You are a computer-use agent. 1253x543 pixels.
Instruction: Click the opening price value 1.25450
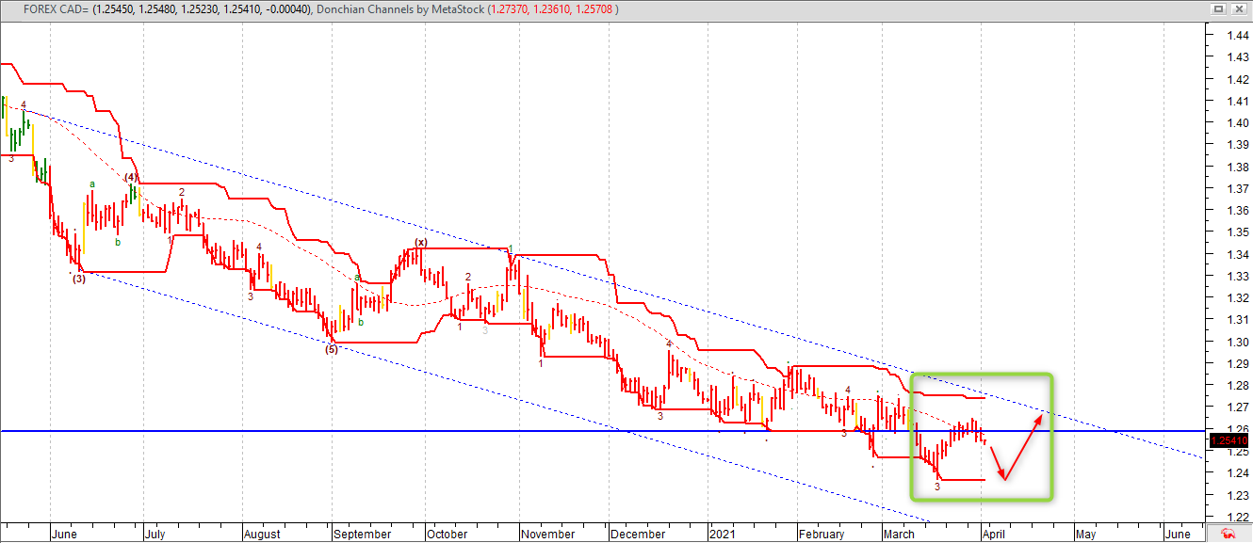(x=114, y=8)
